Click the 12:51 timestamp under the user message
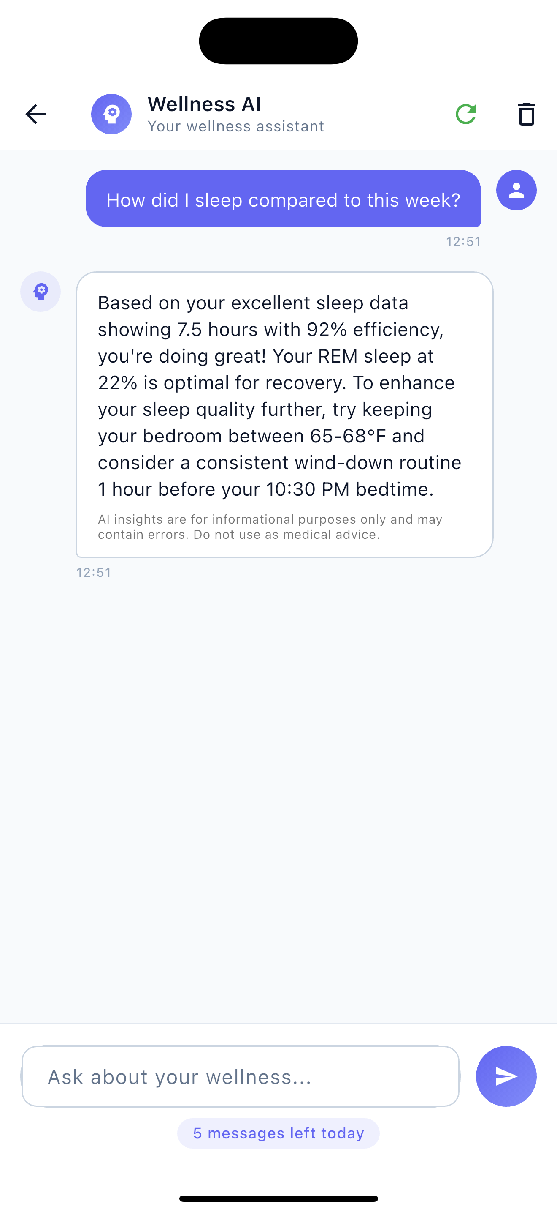This screenshot has height=1212, width=557. [463, 242]
